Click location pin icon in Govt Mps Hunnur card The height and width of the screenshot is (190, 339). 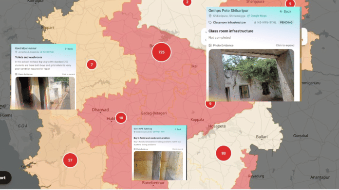pyautogui.click(x=16, y=52)
